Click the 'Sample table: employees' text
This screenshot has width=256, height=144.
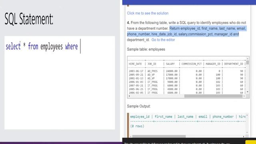pos(146,49)
